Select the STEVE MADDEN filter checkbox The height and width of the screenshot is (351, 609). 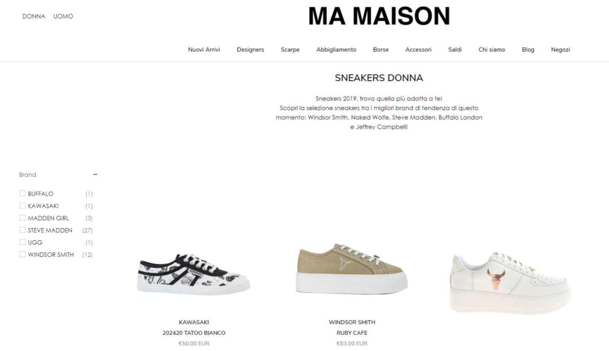[x=22, y=230]
